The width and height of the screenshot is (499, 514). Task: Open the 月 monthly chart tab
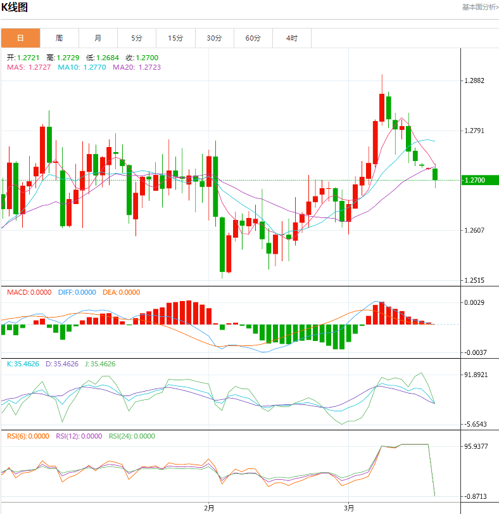click(98, 38)
